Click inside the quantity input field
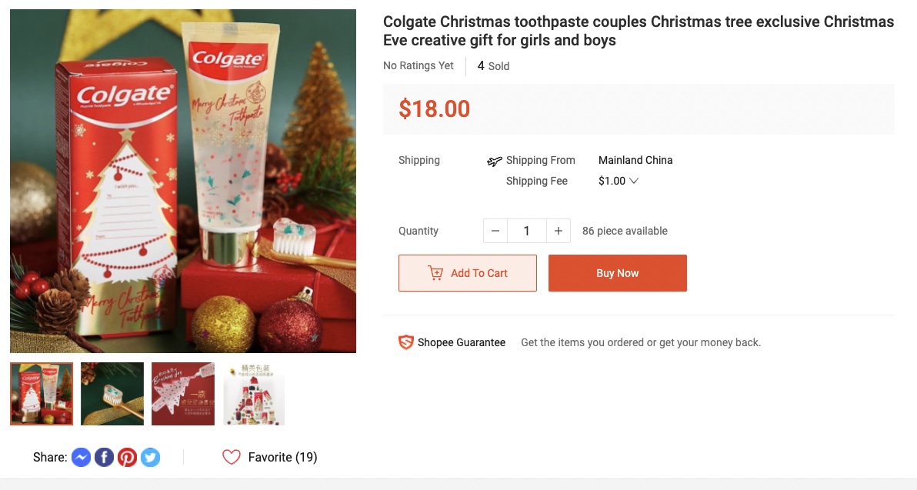This screenshot has height=490, width=917. click(x=526, y=230)
